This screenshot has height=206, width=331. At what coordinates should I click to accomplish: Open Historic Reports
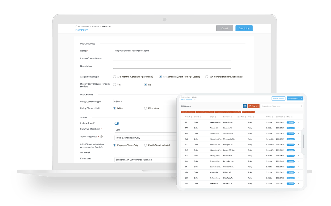click(x=278, y=98)
